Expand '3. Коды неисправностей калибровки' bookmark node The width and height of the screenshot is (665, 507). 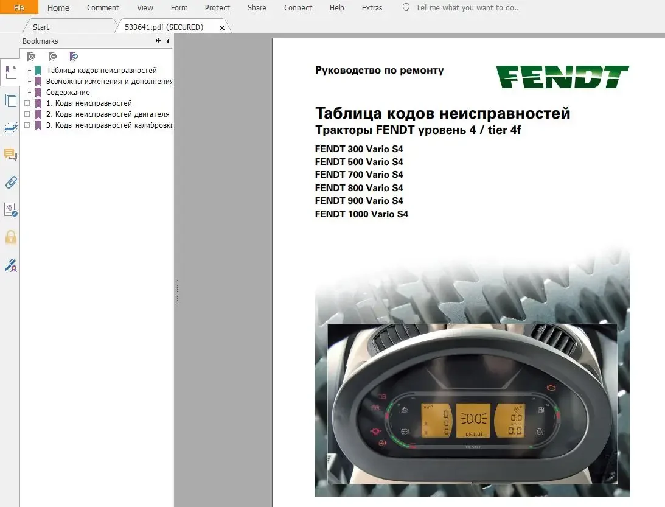27,125
